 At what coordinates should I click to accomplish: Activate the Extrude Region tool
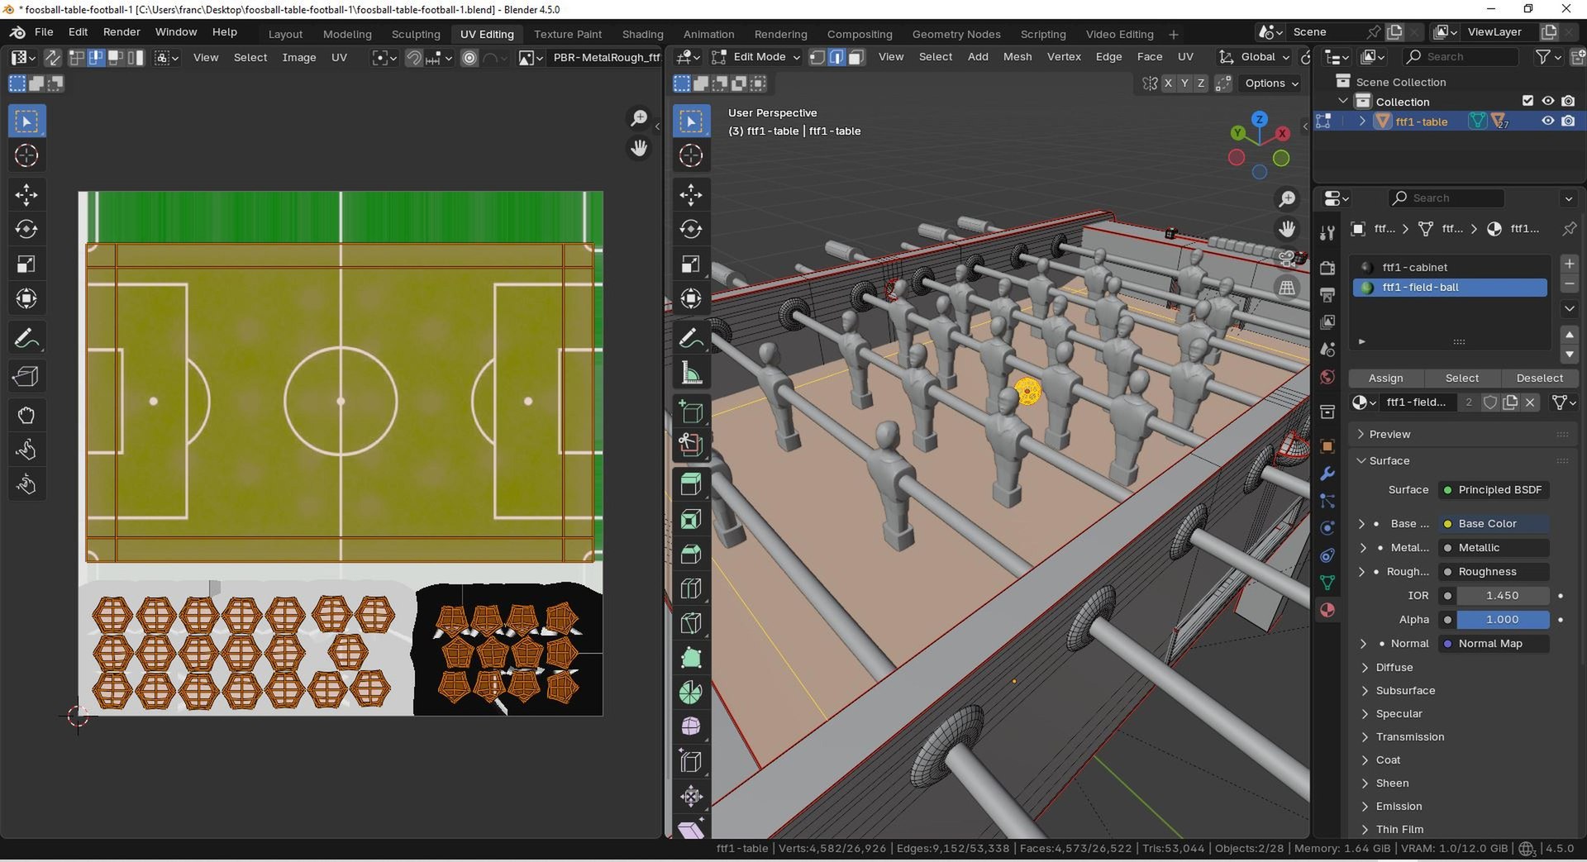(x=691, y=484)
